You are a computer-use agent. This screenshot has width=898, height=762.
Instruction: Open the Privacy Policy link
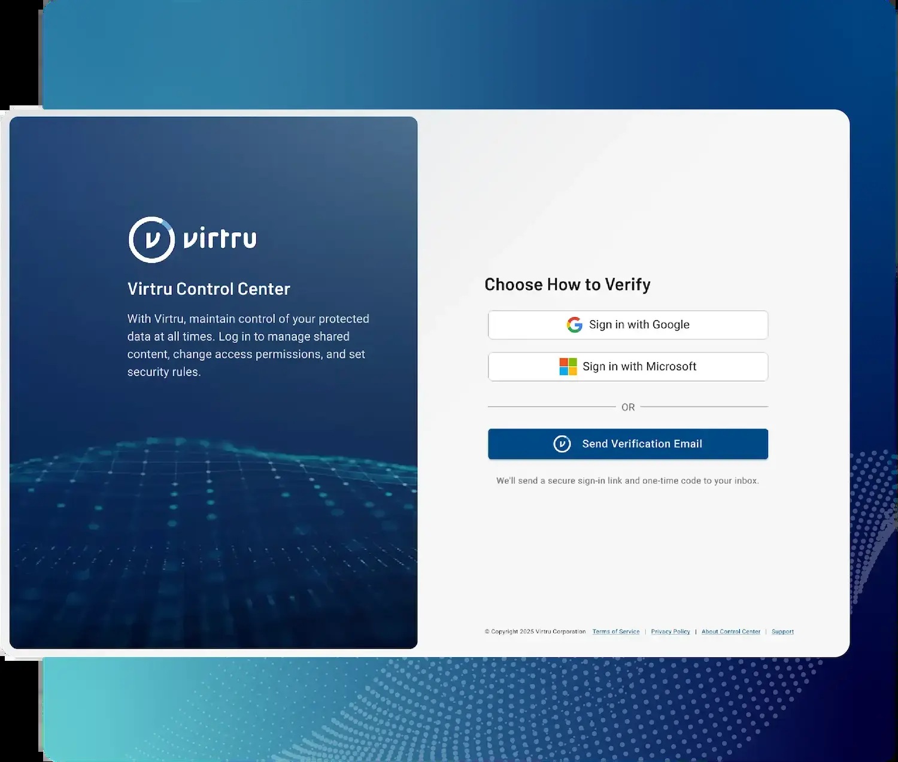click(671, 632)
